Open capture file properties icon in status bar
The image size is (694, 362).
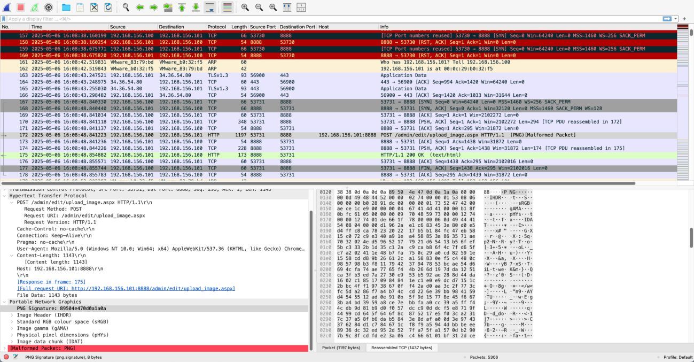15,357
